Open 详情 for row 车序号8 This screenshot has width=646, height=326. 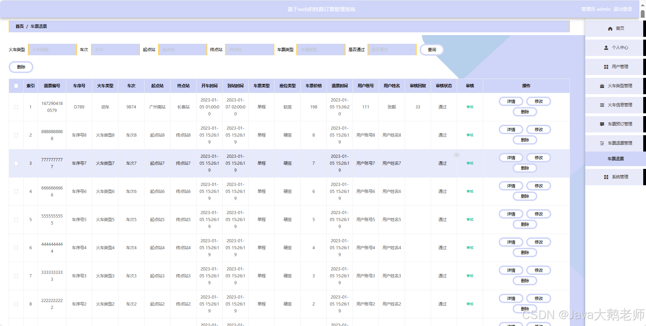tap(511, 130)
